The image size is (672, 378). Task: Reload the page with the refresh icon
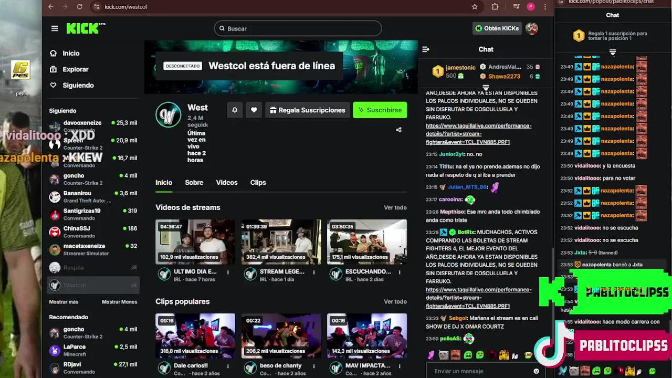(79, 7)
